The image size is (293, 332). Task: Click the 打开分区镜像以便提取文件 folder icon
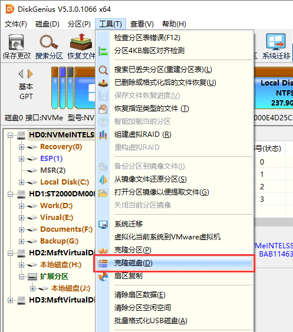tap(103, 192)
